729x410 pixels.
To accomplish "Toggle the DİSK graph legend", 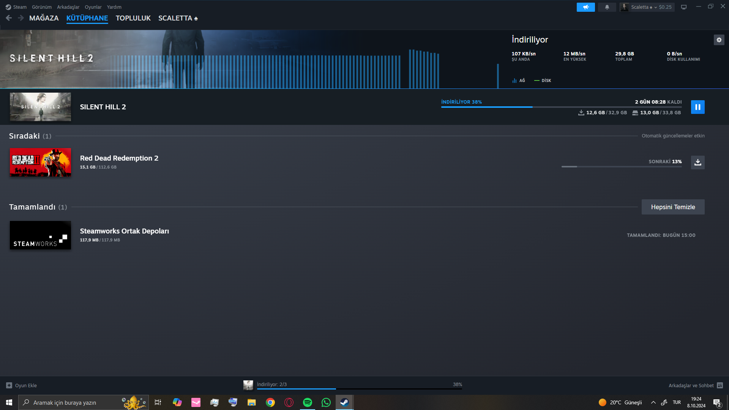I will pyautogui.click(x=543, y=80).
